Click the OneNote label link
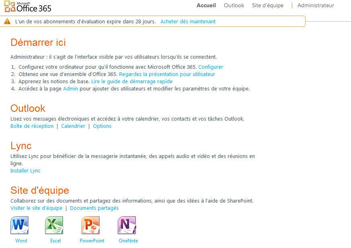 (128, 241)
